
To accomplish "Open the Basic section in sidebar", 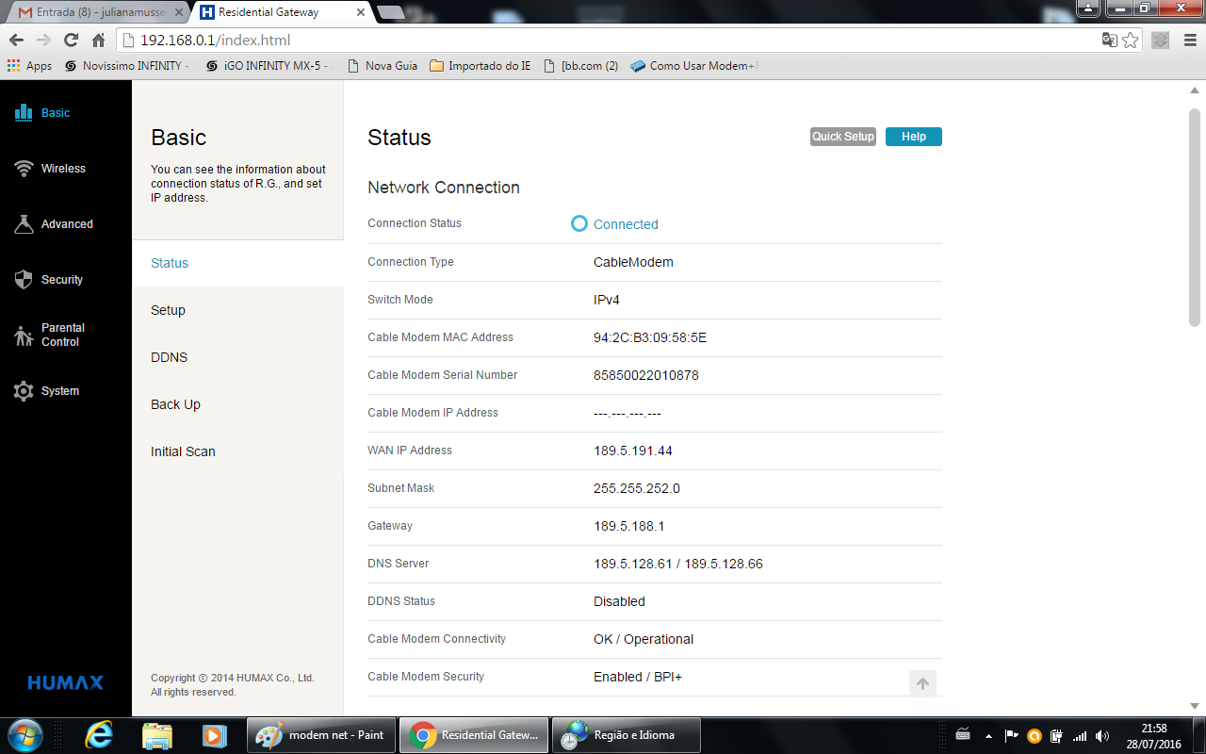I will (x=42, y=113).
